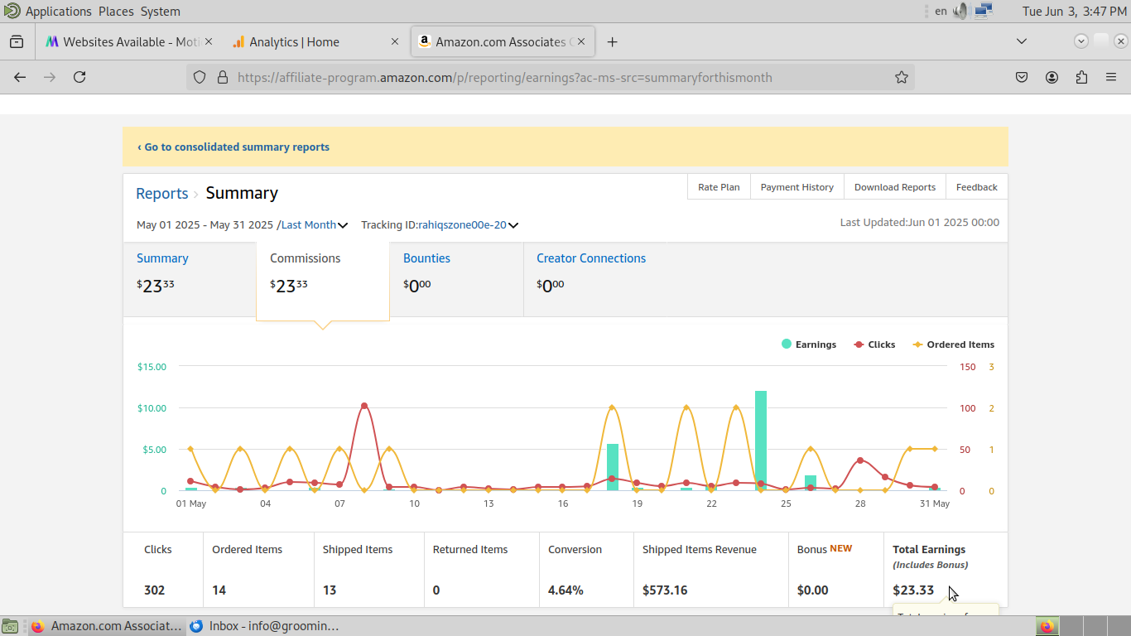
Task: Close the Amazon Associates tab
Action: coord(581,41)
